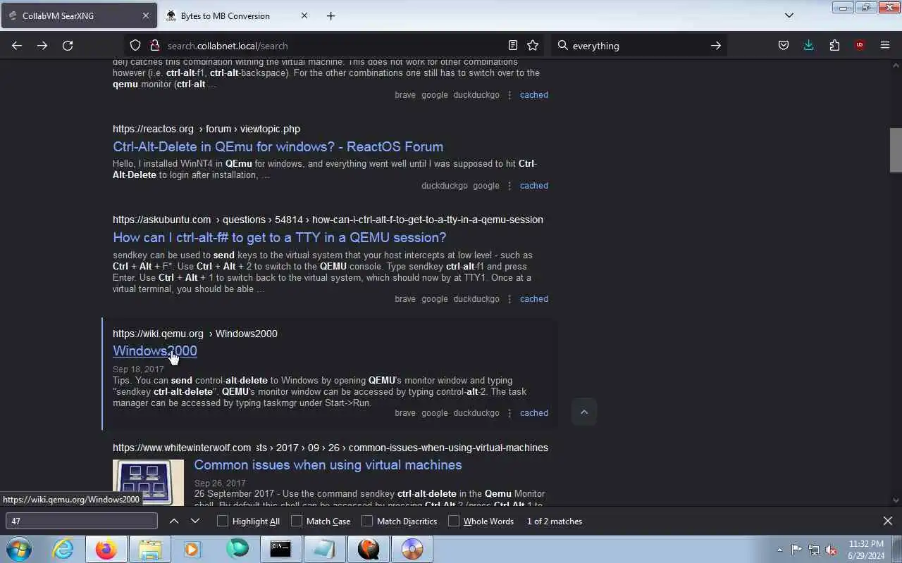This screenshot has height=563, width=902.
Task: Go back with the browser back arrow
Action: click(17, 46)
